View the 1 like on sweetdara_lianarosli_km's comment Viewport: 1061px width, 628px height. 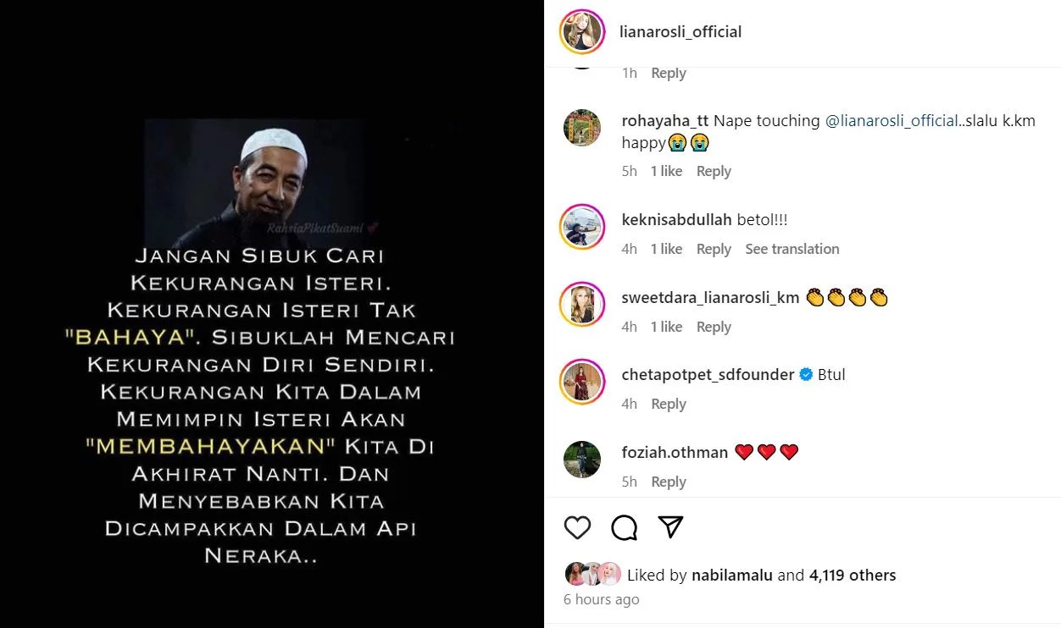[x=666, y=327]
